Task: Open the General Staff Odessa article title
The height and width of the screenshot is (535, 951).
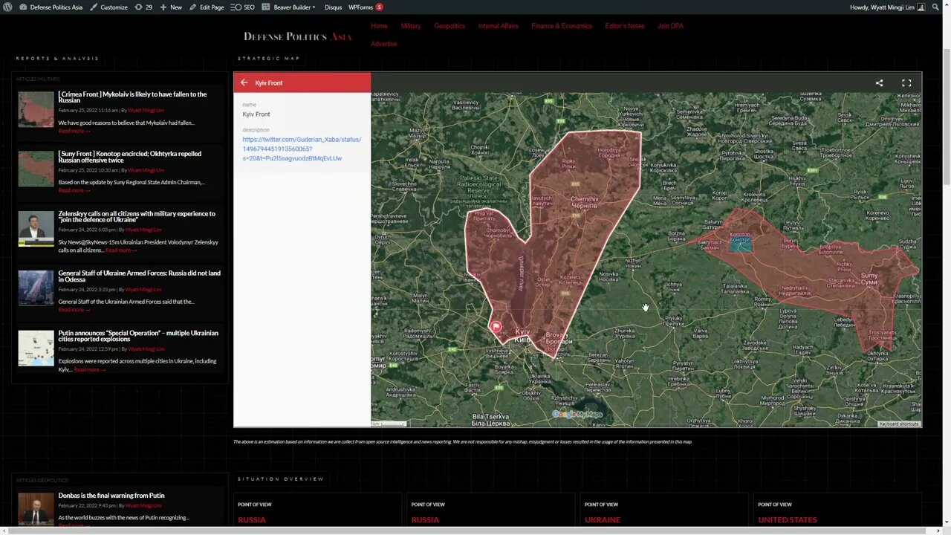Action: pyautogui.click(x=140, y=276)
